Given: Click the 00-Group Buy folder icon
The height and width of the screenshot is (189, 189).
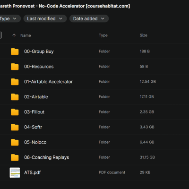Looking at the screenshot, I should point(15,52).
